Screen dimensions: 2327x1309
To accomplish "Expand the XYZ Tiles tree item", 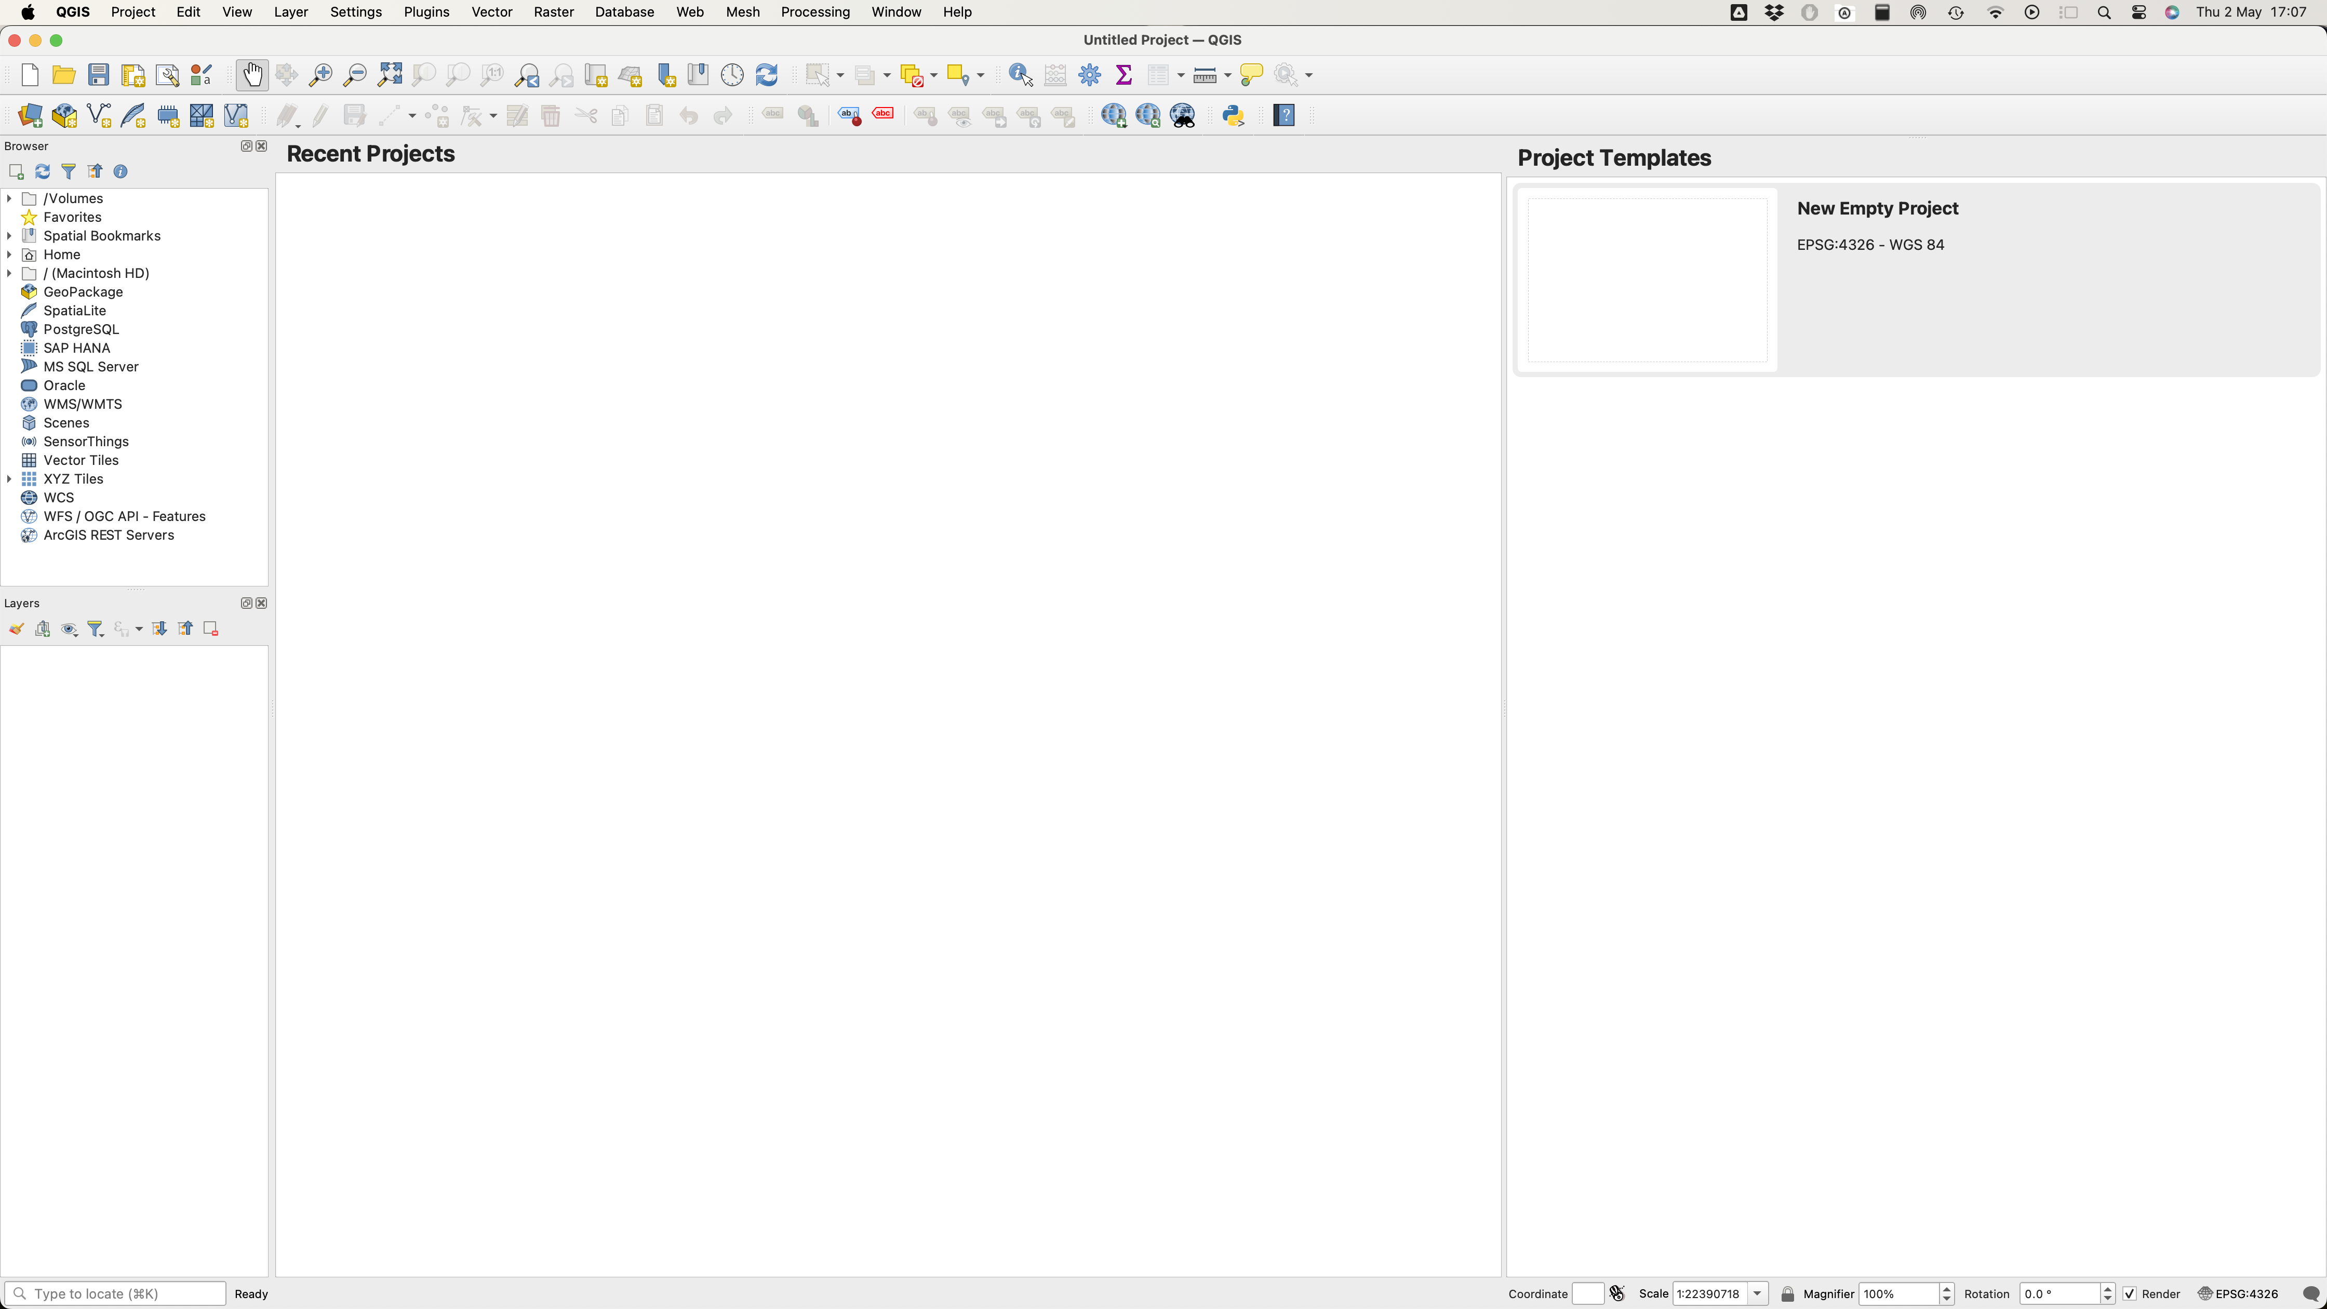I will click(9, 479).
